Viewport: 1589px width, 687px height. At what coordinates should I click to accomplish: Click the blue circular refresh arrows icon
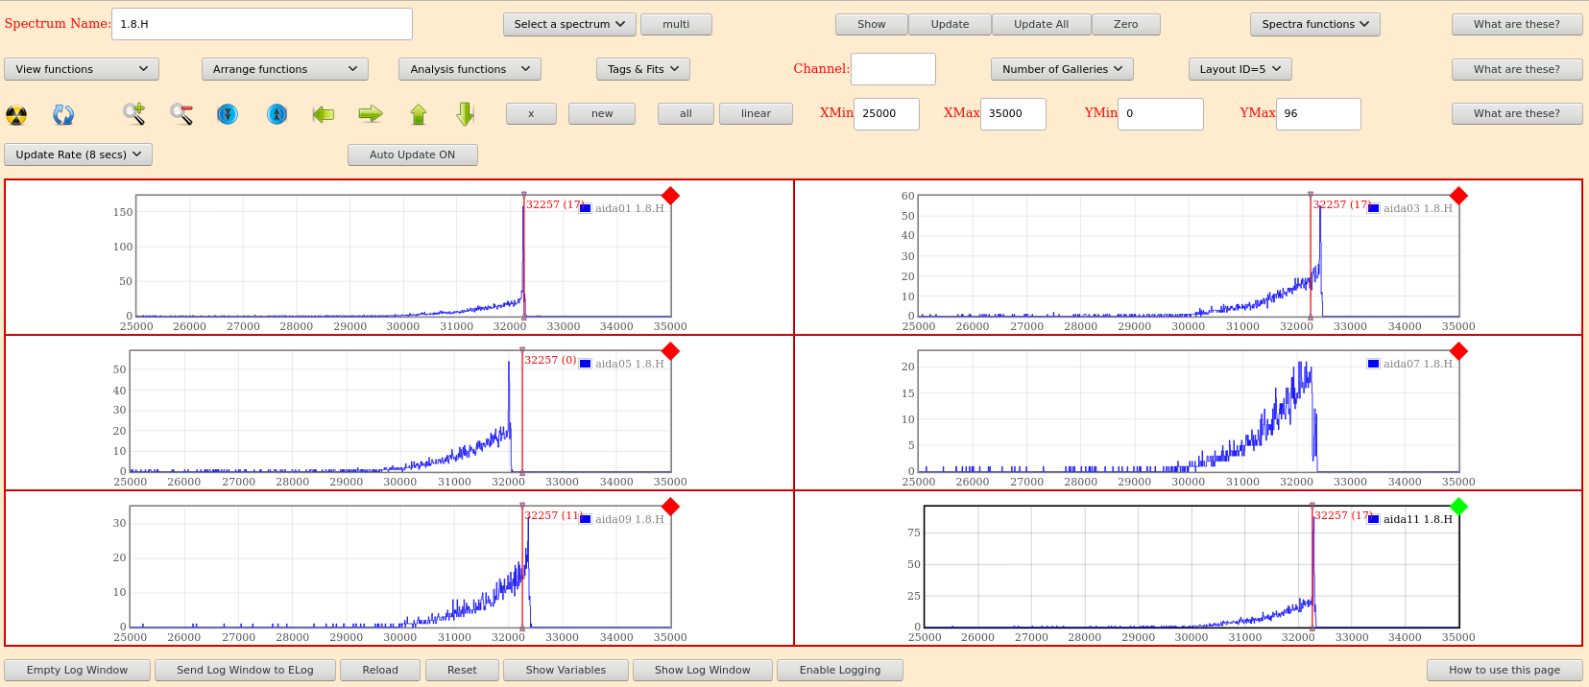(x=63, y=115)
